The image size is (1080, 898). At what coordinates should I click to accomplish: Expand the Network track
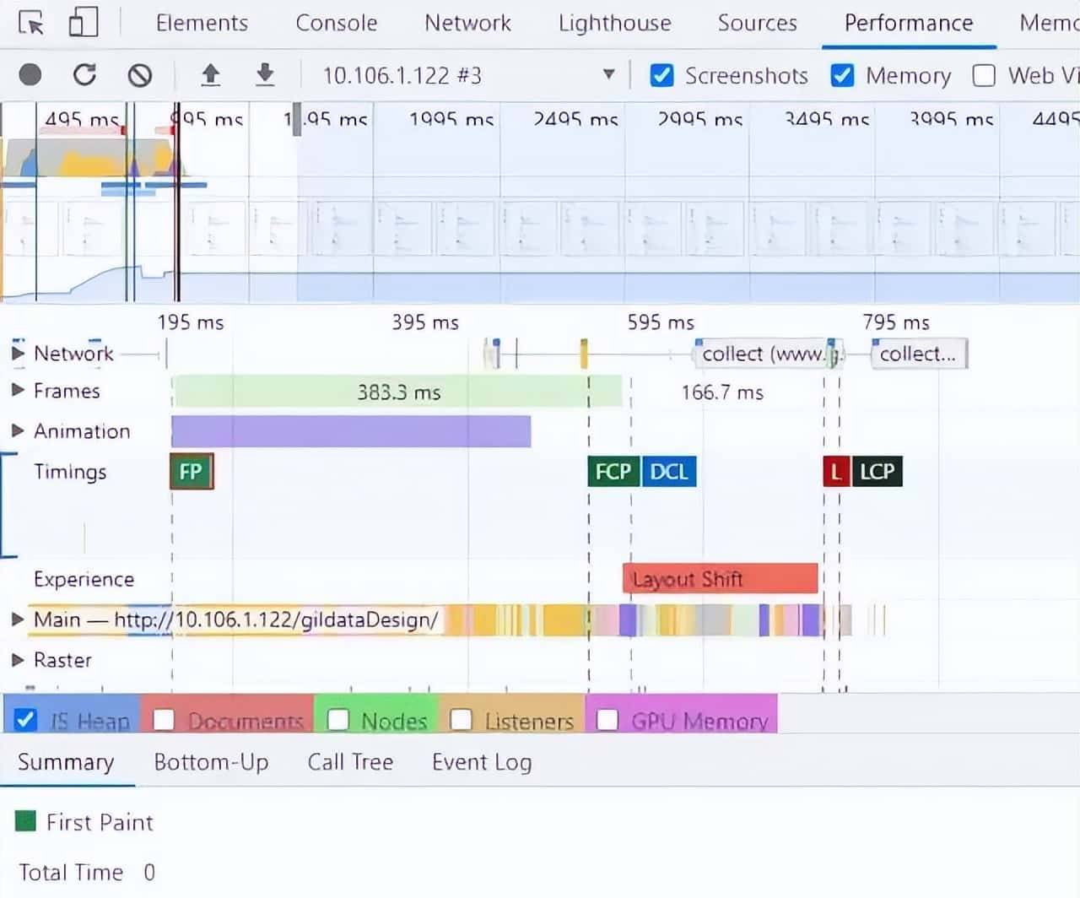coord(18,353)
